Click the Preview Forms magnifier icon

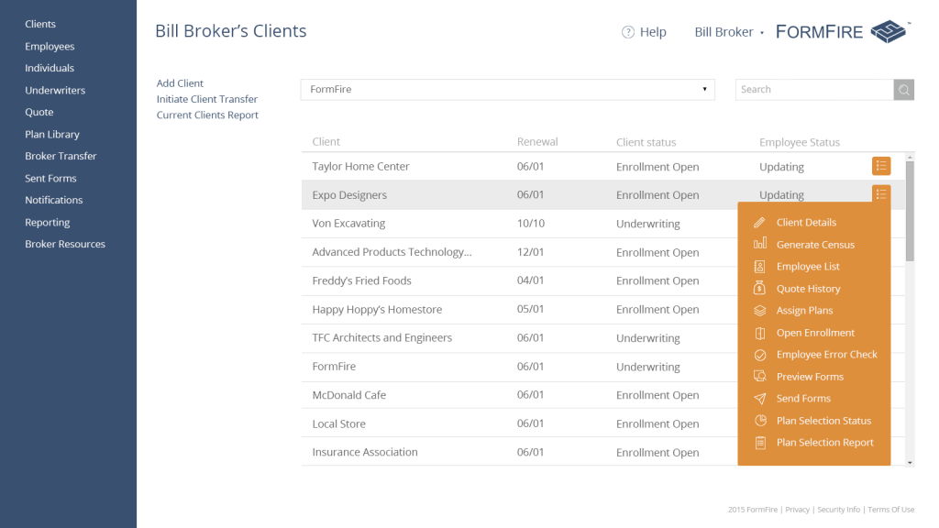759,377
